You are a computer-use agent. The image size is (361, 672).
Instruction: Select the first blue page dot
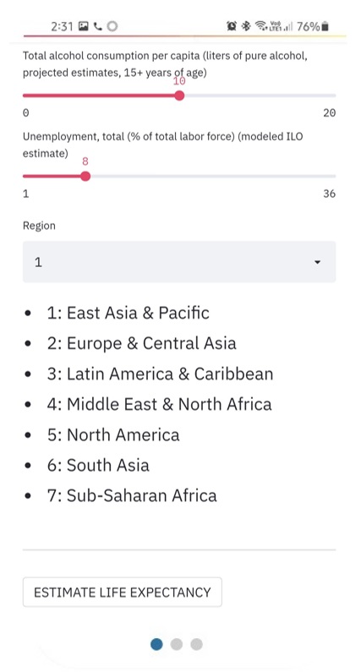click(156, 644)
